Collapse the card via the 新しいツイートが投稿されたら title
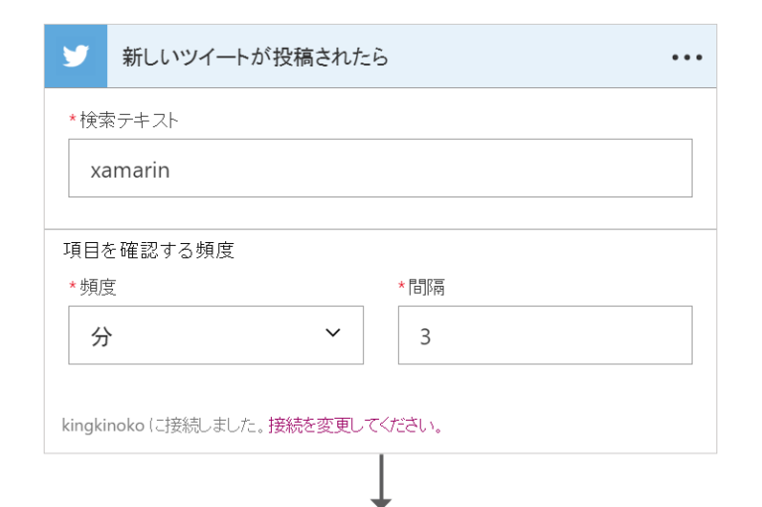Screen dimensions: 762x507 254,58
